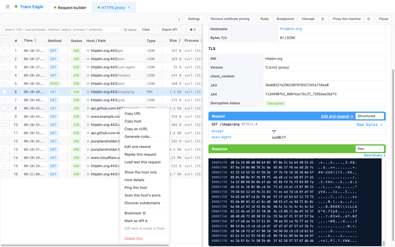Click Delete this in context menu
This screenshot has height=247, width=395.
[145, 239]
